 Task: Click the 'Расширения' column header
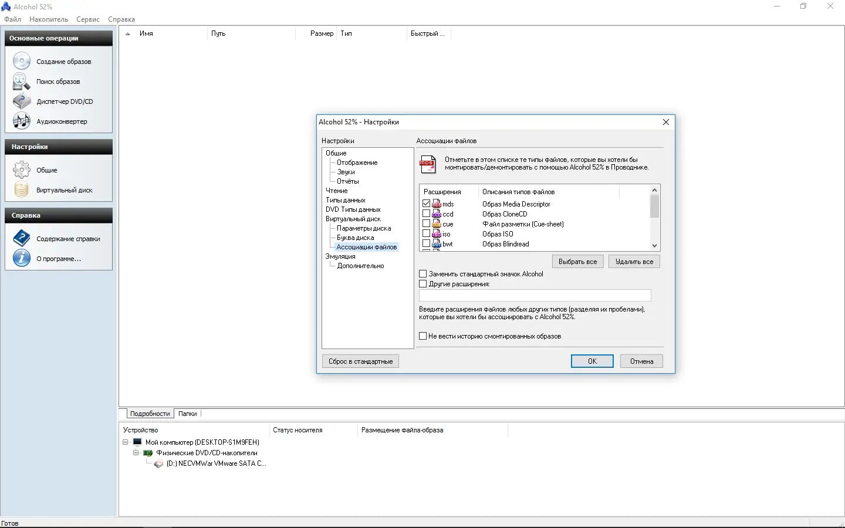coord(450,192)
